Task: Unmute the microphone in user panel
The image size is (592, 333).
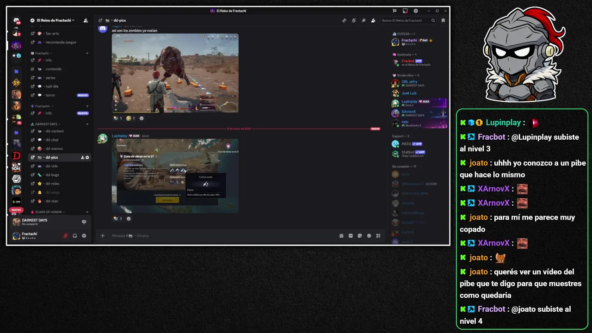Action: [x=65, y=235]
